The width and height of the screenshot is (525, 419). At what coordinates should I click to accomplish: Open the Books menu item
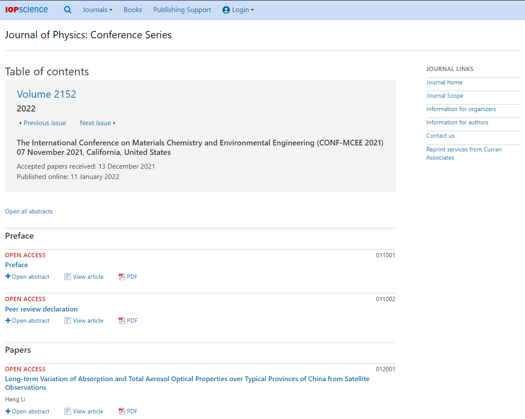(x=133, y=10)
